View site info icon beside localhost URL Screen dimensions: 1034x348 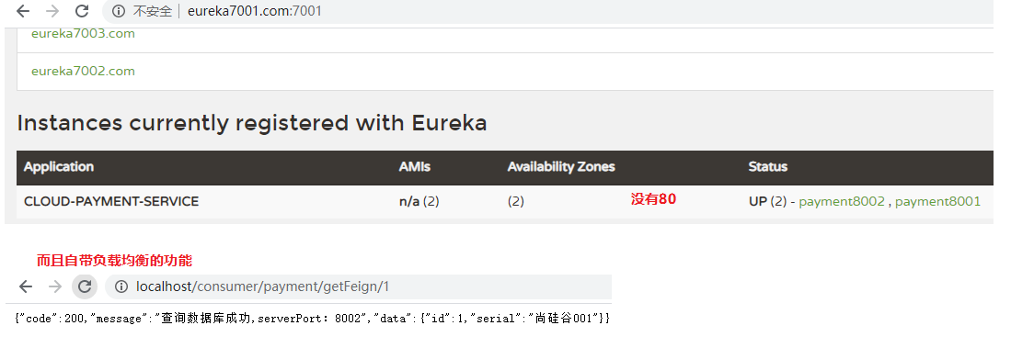coord(121,286)
